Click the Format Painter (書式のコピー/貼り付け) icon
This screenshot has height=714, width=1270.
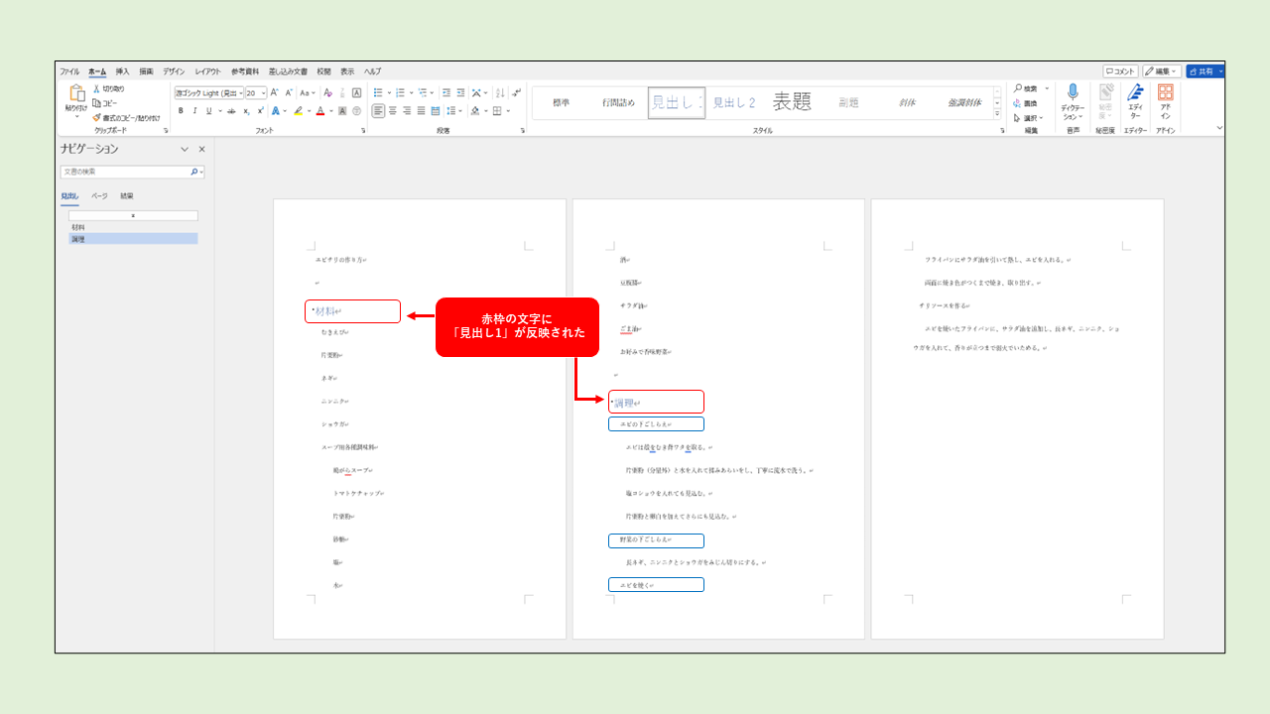97,117
